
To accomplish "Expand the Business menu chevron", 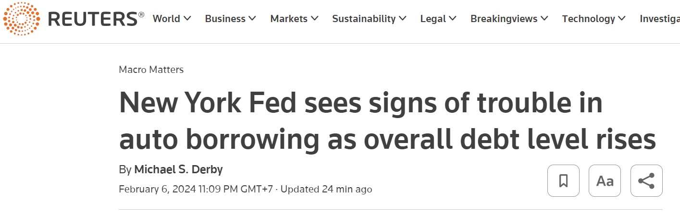I will [x=252, y=19].
